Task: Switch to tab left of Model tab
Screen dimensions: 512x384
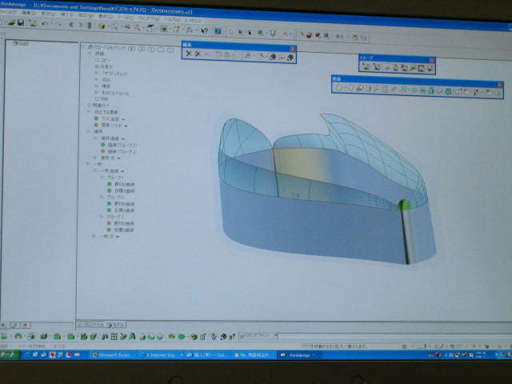Action: click(91, 325)
